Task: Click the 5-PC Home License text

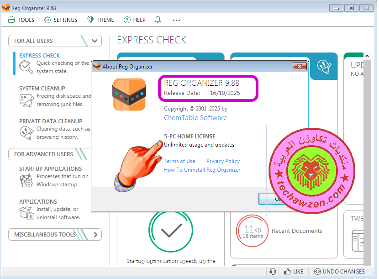Action: click(x=189, y=137)
